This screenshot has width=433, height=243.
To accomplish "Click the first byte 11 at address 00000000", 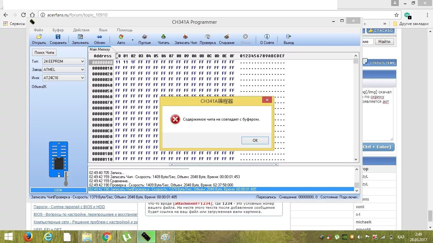I will (x=118, y=62).
